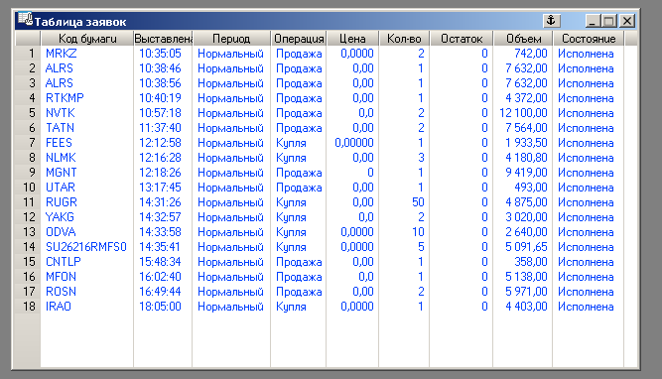Click Нормальный period in TATN row
The image size is (662, 379).
230,128
